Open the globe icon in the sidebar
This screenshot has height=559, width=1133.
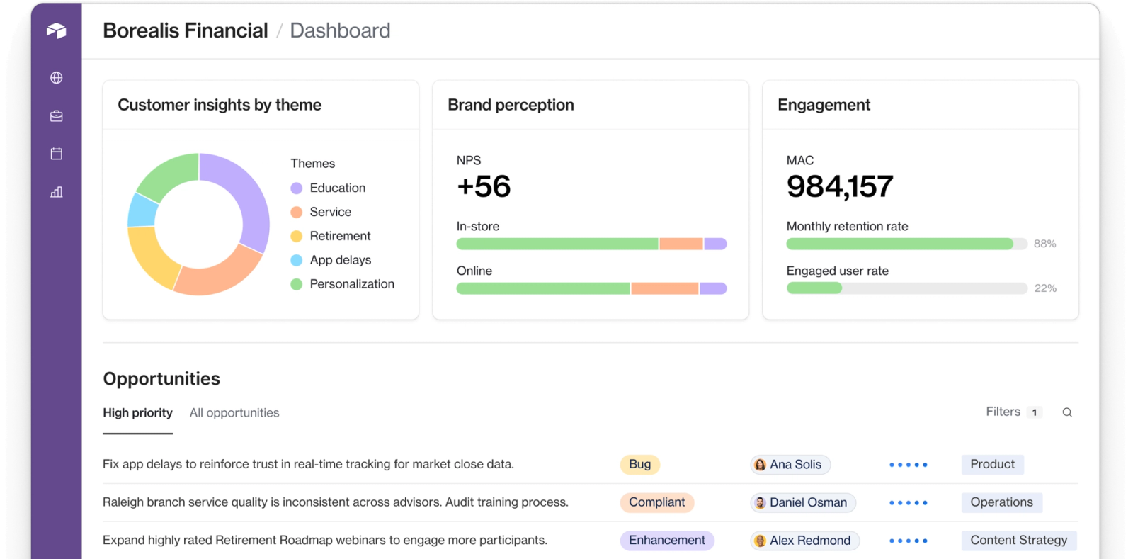[x=57, y=78]
